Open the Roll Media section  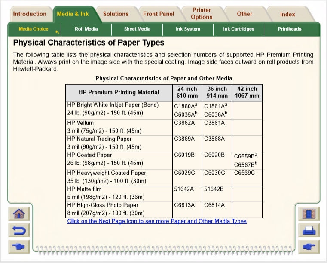[86, 29]
